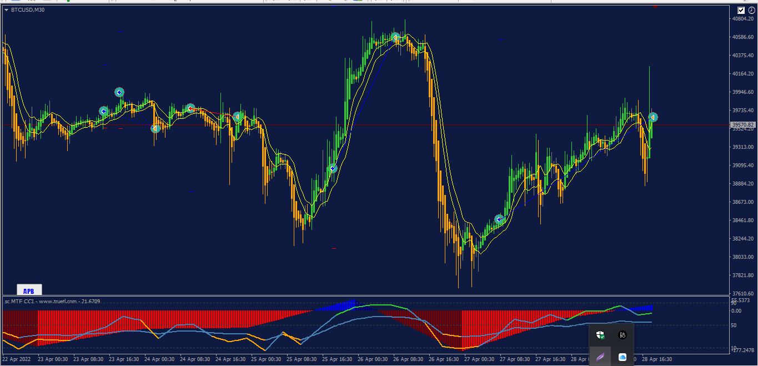Click the clock icon beside the checkbox
This screenshot has height=366, width=758.
[x=751, y=10]
